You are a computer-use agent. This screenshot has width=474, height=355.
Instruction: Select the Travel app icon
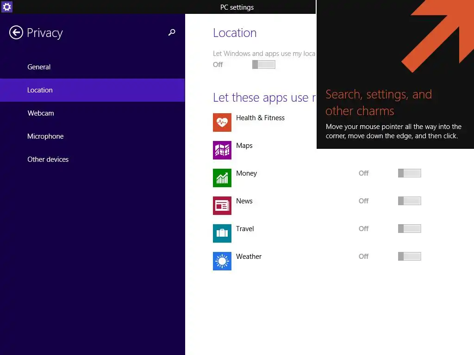(222, 233)
